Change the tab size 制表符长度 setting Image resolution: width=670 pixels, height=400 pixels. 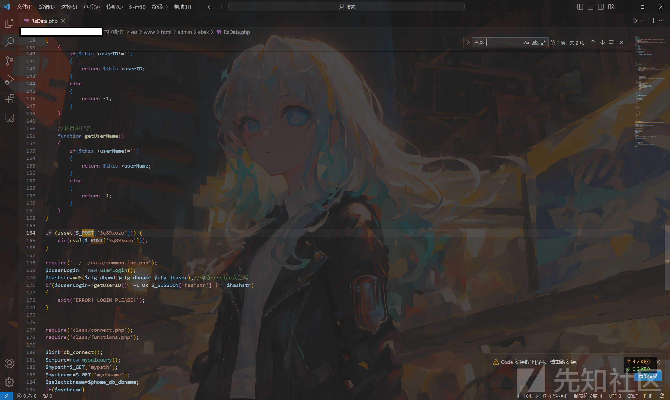[588, 396]
